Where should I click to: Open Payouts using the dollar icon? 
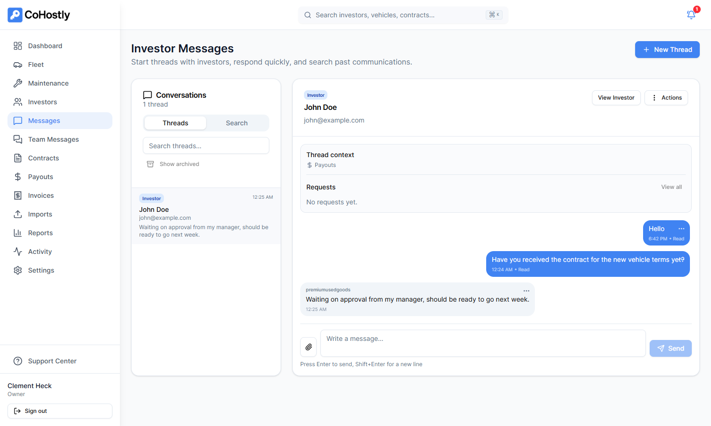[18, 177]
